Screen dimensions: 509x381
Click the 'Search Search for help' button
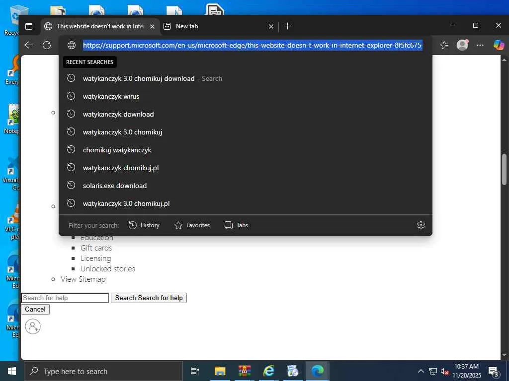[x=149, y=298]
